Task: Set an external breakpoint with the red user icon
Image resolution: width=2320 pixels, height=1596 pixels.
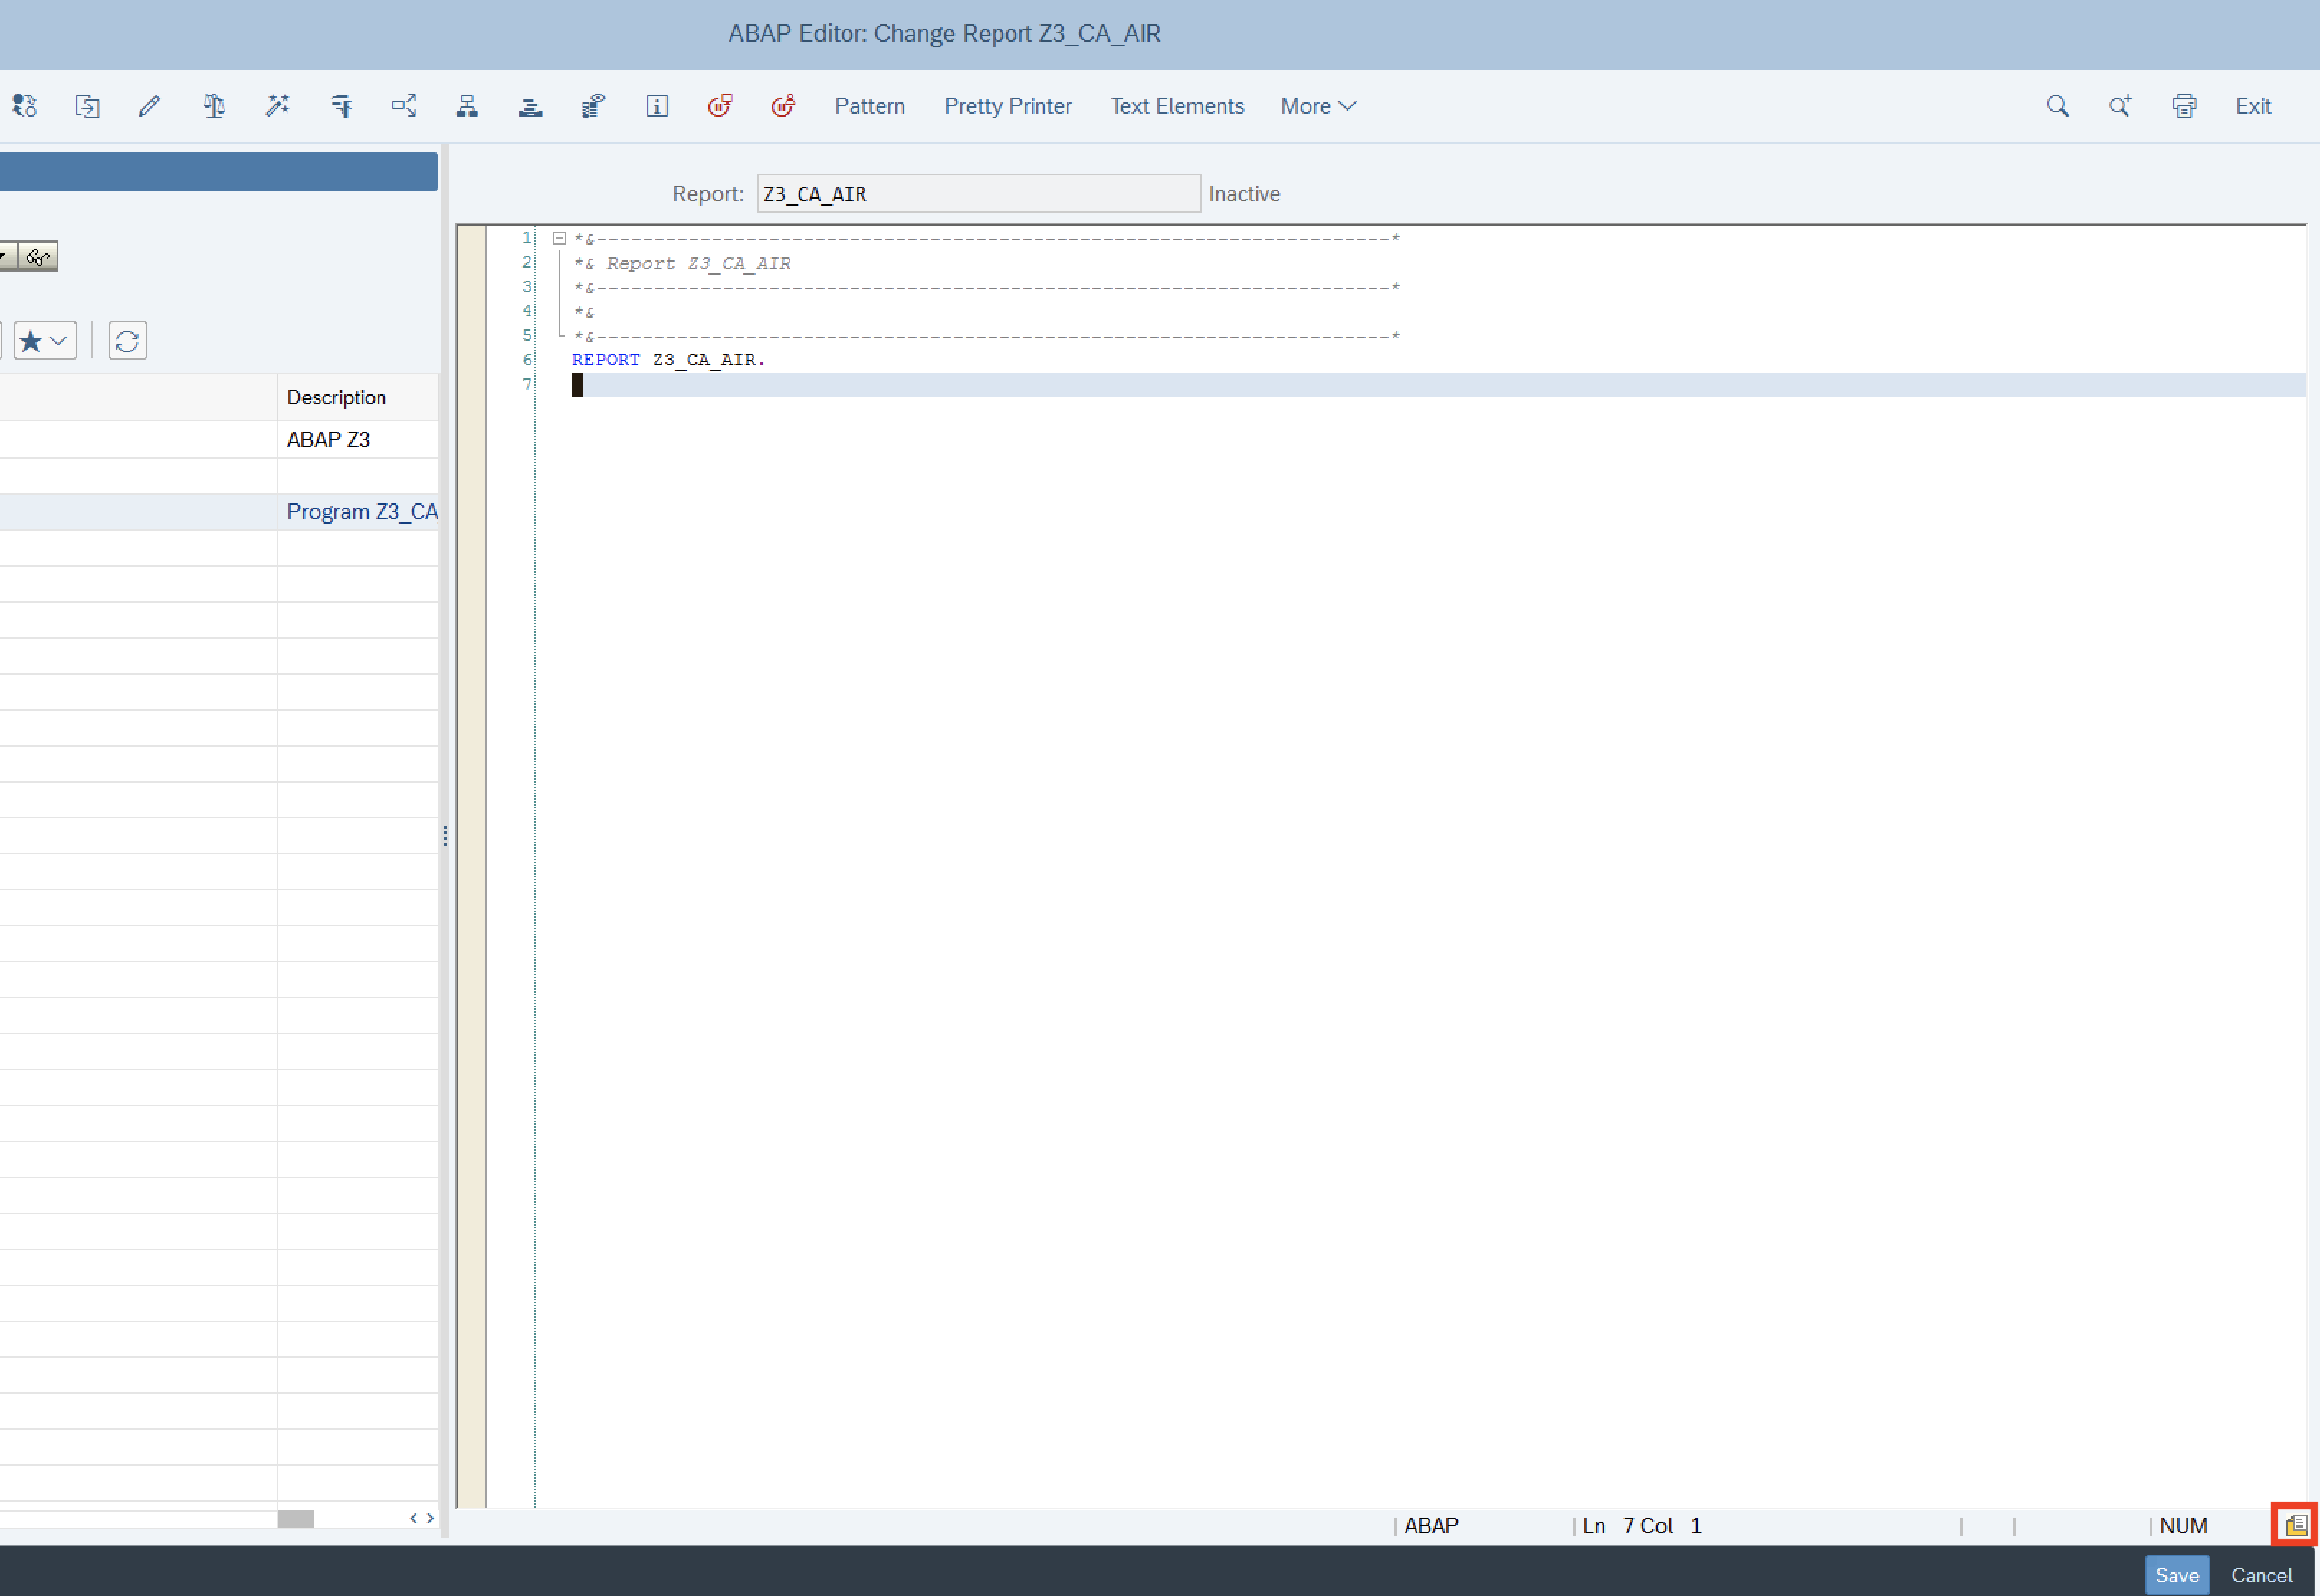Action: pyautogui.click(x=782, y=106)
